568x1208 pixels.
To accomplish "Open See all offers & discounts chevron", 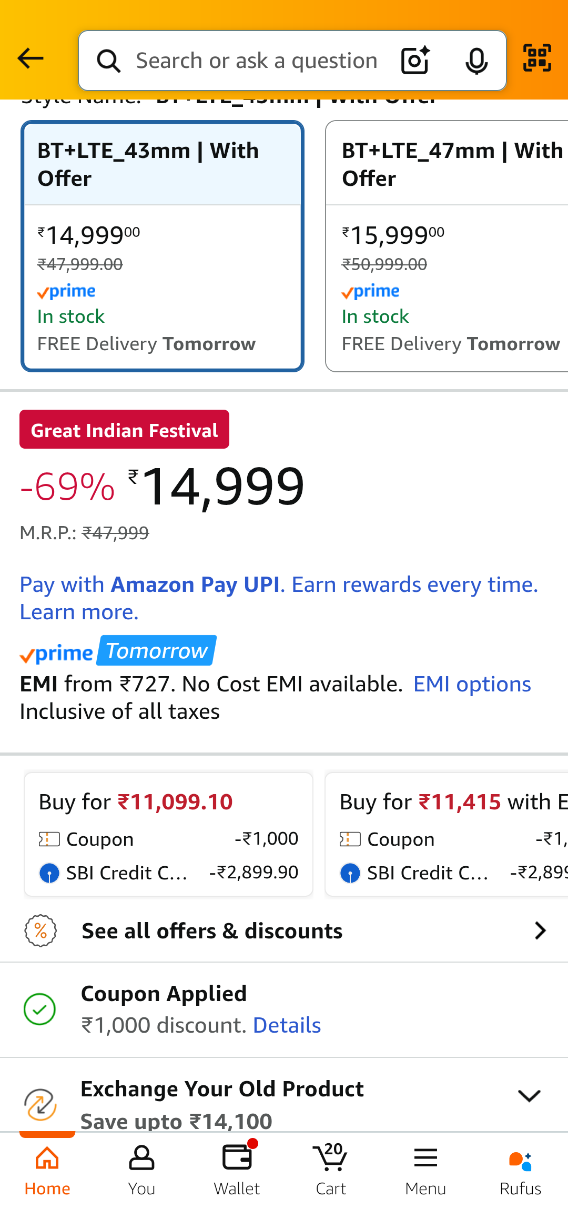I will click(540, 930).
